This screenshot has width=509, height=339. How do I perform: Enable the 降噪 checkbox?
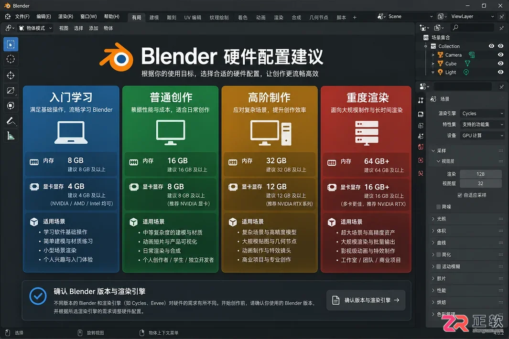click(x=439, y=207)
